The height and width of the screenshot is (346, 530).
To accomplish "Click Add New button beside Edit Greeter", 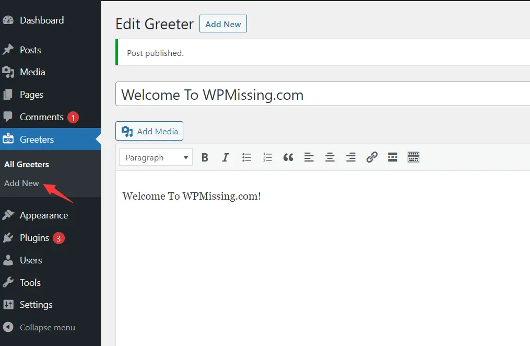I will click(223, 24).
